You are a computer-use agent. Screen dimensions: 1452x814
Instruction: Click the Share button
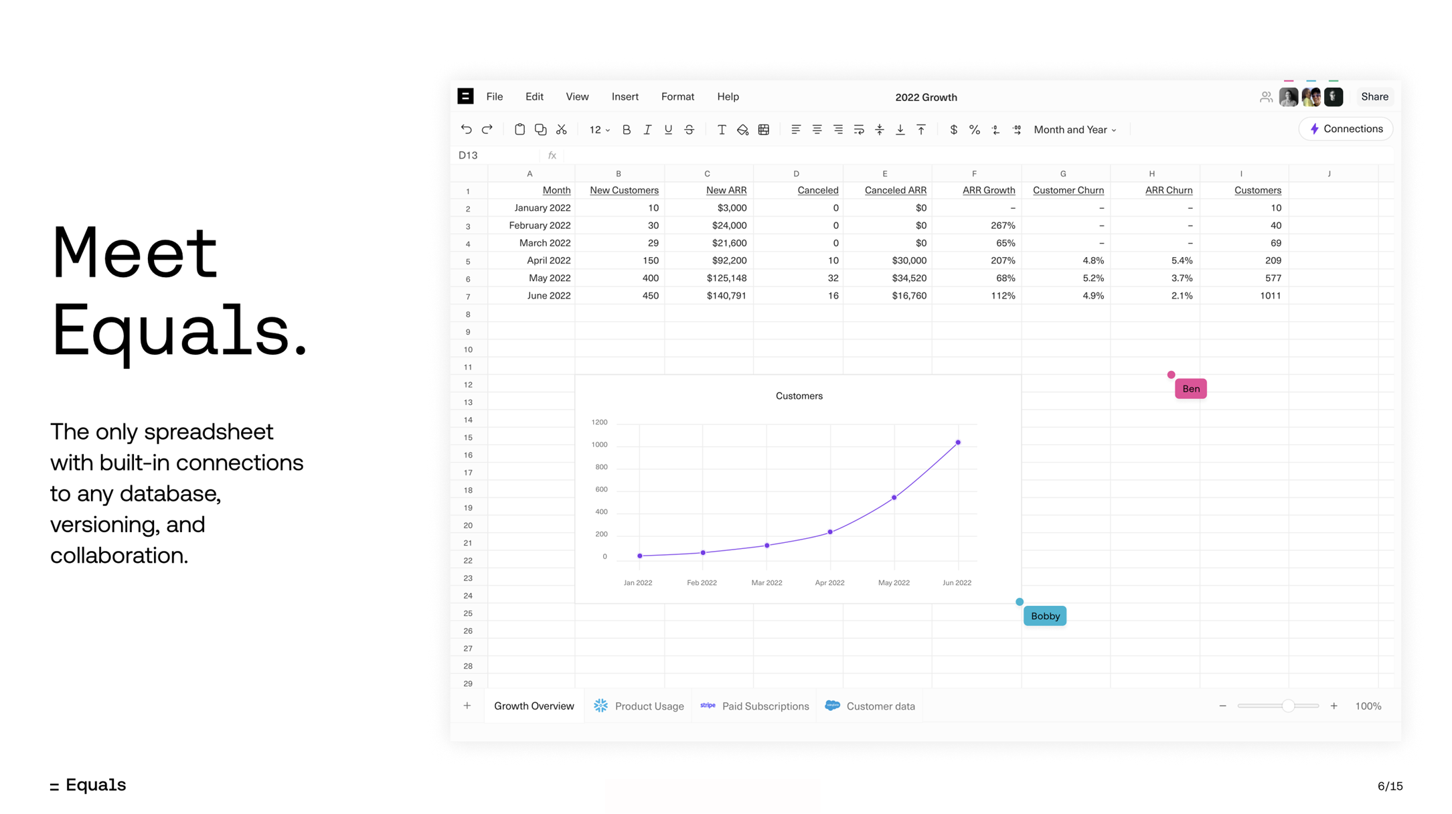1374,96
